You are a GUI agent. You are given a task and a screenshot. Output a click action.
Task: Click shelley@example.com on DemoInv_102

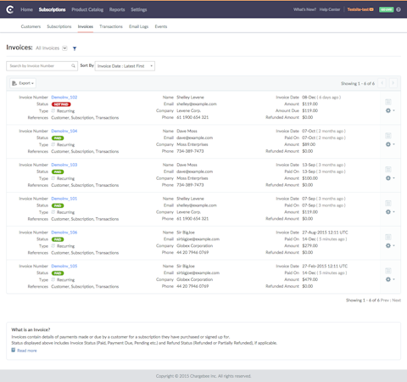point(197,104)
